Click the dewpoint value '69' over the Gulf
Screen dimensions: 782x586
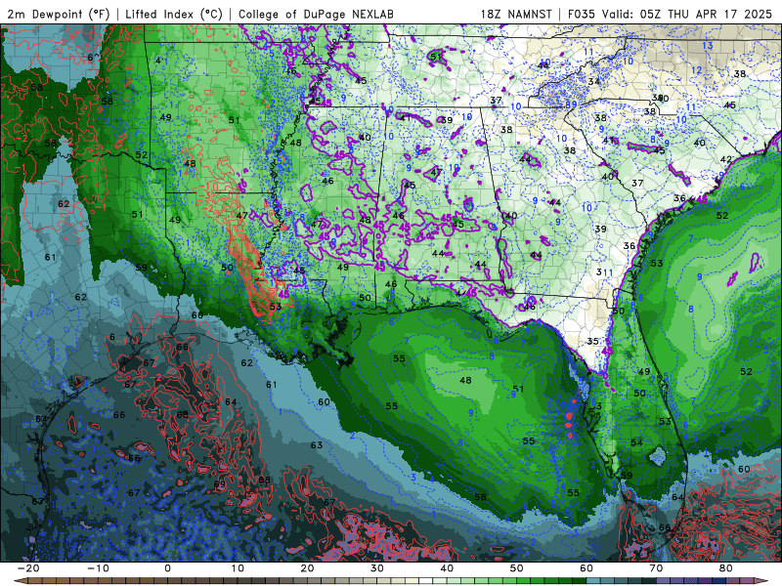[x=220, y=483]
